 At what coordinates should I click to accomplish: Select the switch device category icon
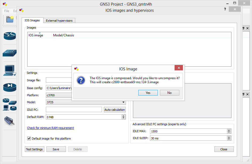(x=10, y=53)
